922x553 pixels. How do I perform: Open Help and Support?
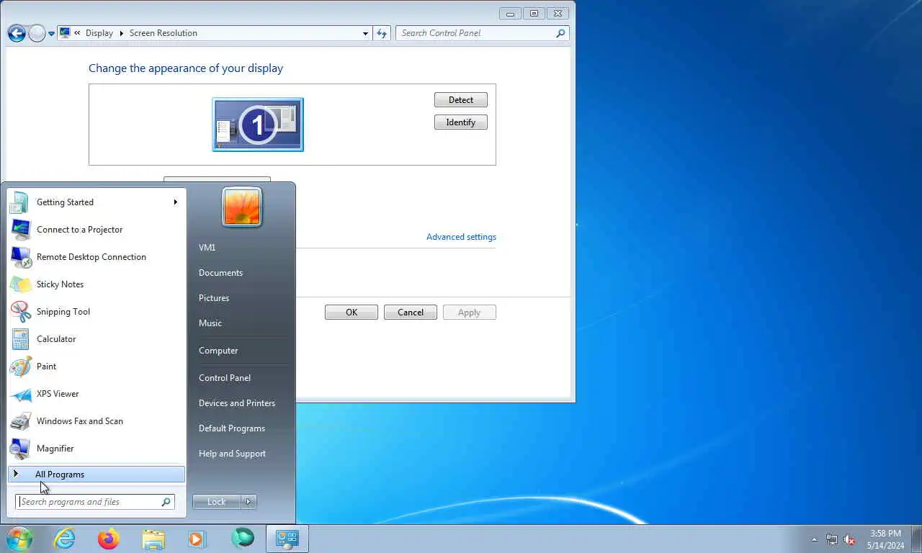point(232,454)
